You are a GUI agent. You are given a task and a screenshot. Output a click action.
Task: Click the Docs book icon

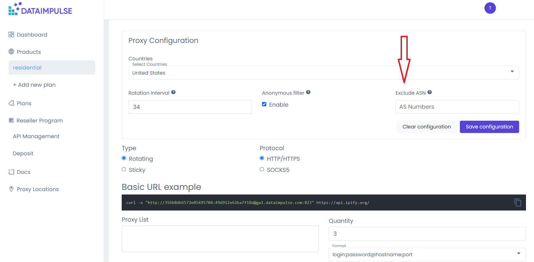pyautogui.click(x=11, y=172)
